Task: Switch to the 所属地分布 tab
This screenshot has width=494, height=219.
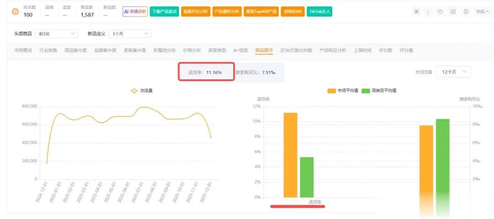Action: [x=165, y=50]
